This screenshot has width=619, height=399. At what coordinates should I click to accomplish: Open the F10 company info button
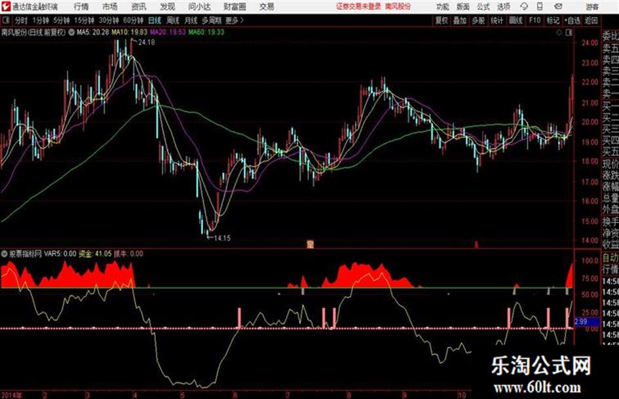click(535, 20)
